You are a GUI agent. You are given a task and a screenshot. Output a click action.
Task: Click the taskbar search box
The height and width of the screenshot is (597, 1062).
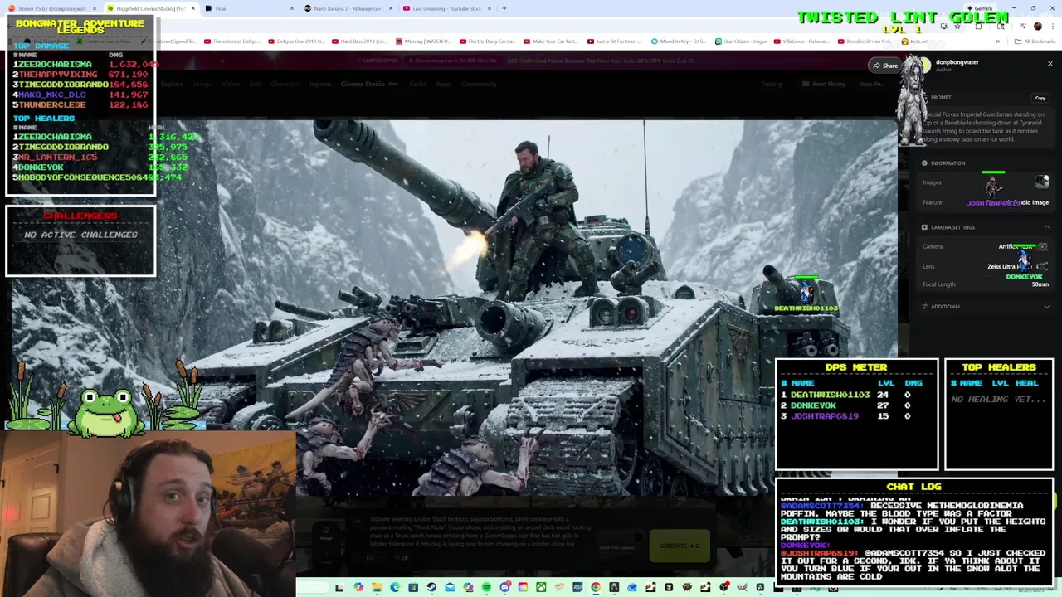[x=314, y=587]
